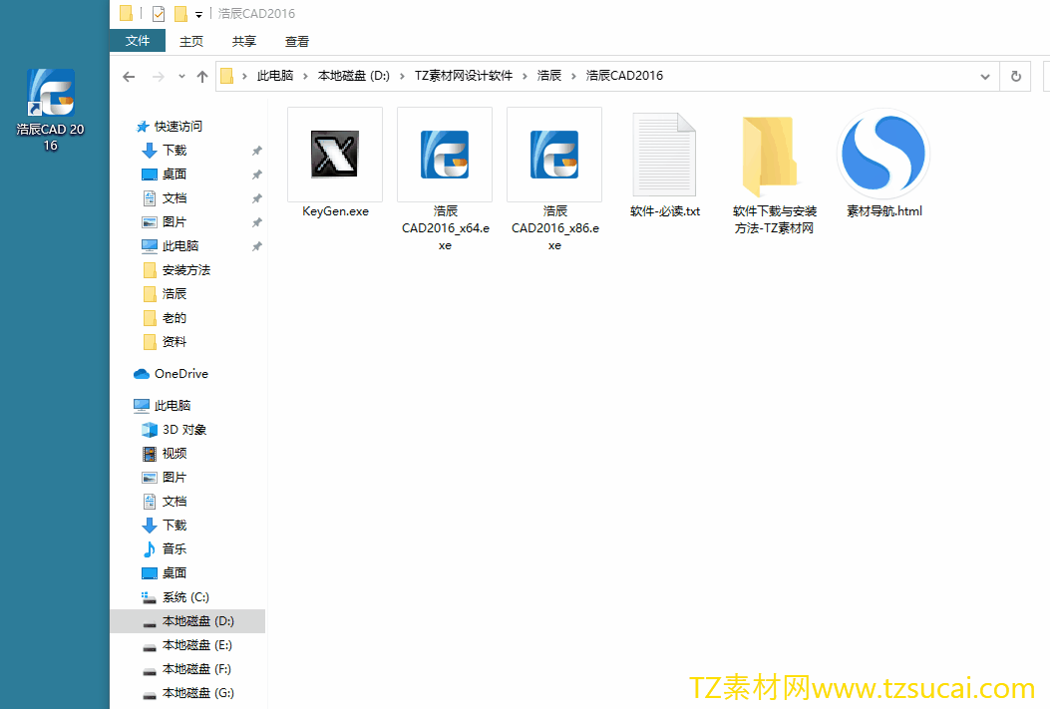This screenshot has width=1050, height=709.
Task: Refresh the current folder view
Action: pos(1016,77)
